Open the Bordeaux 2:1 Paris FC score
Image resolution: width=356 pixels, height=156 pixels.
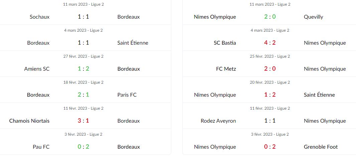click(x=83, y=95)
